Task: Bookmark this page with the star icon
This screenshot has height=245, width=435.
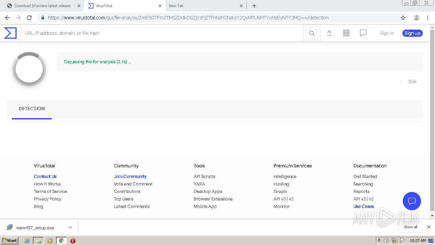Action: [x=403, y=18]
